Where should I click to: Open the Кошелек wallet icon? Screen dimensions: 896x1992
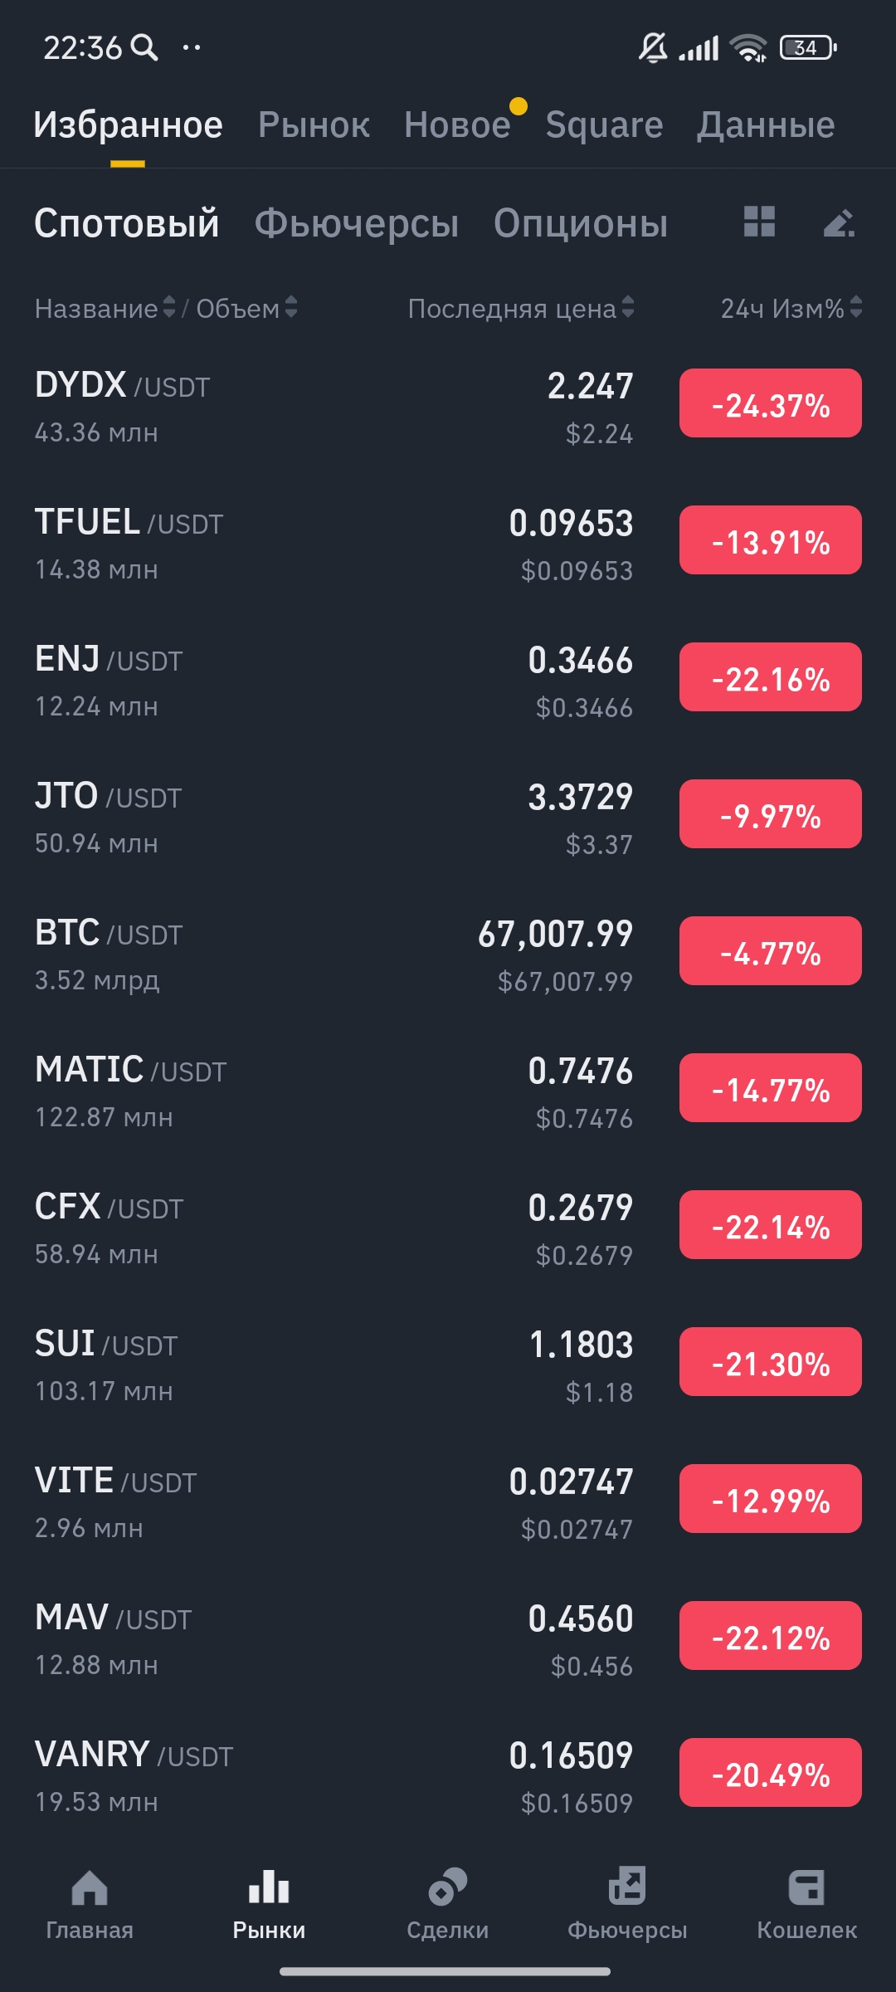[806, 1887]
